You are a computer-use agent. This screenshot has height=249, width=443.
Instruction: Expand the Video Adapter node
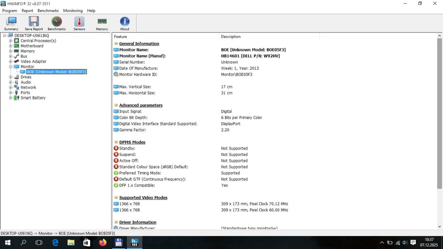[x=11, y=61]
